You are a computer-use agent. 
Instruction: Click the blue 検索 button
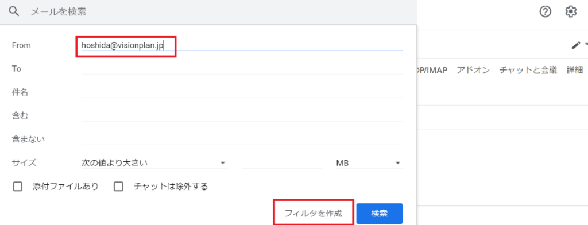(380, 214)
